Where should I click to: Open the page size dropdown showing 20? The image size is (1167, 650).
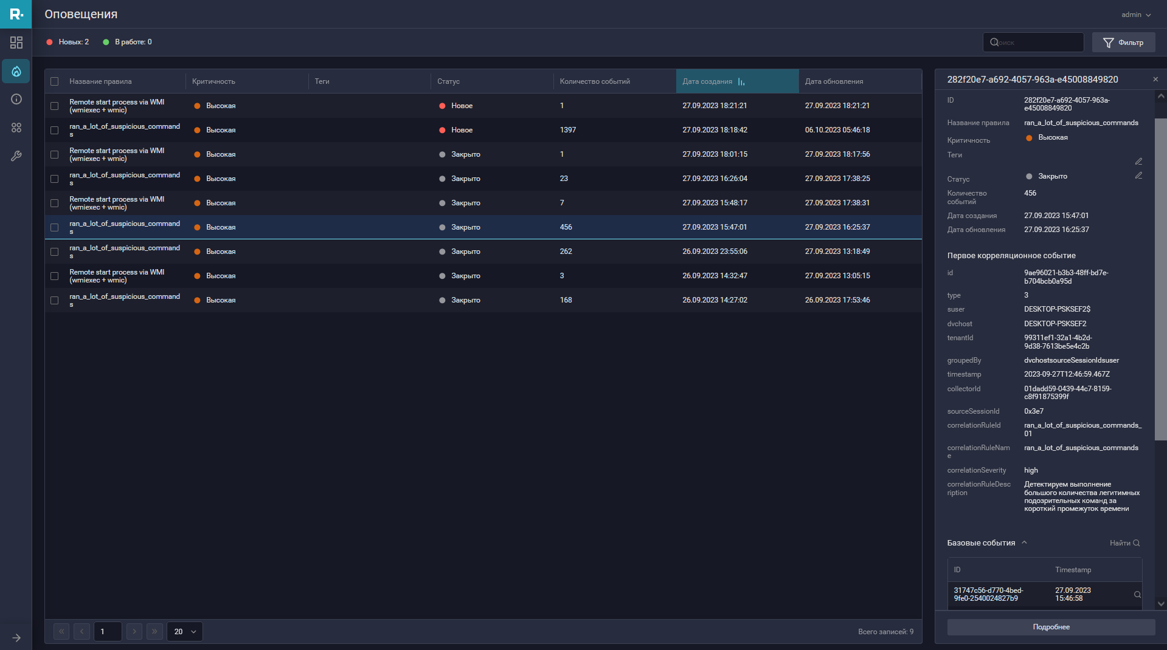(185, 632)
